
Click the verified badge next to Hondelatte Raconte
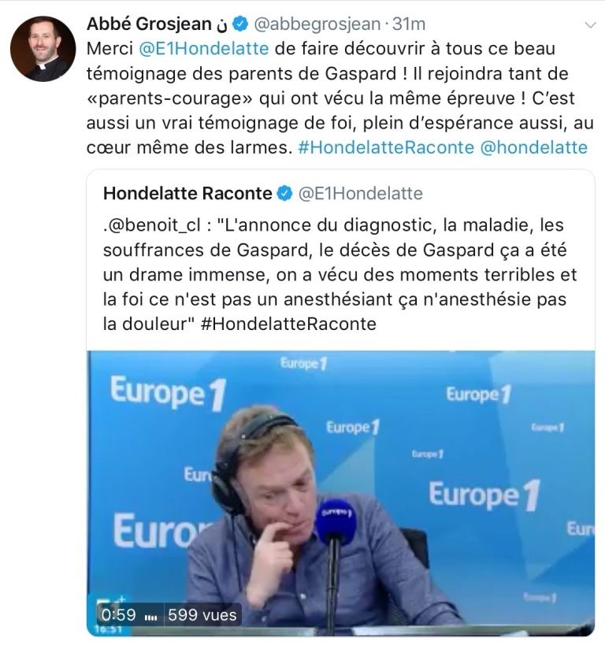(284, 193)
